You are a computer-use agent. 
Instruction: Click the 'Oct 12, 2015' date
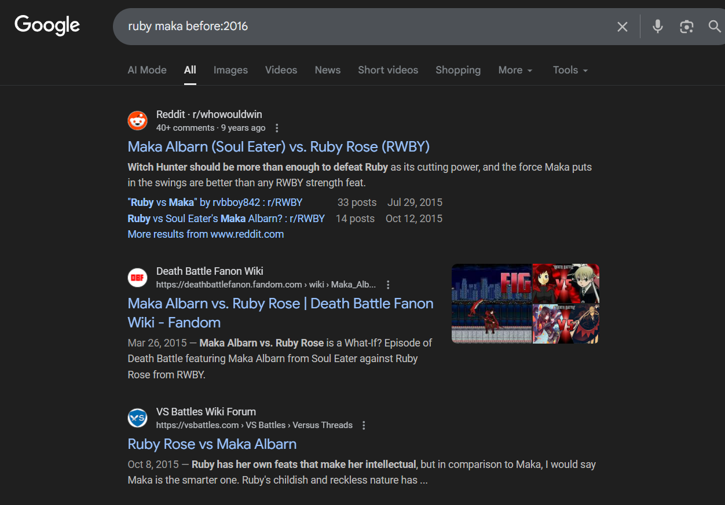[x=414, y=219]
